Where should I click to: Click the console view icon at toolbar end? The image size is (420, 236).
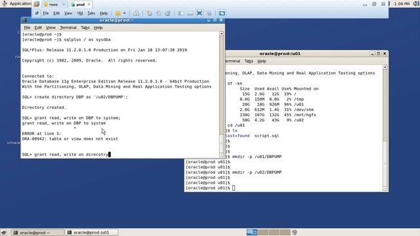222,13
